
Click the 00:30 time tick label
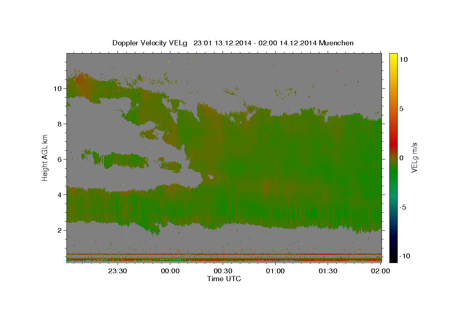pos(223,271)
